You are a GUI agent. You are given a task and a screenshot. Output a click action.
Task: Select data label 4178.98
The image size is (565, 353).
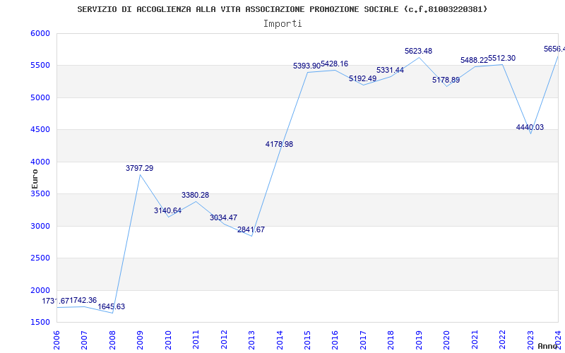279,145
